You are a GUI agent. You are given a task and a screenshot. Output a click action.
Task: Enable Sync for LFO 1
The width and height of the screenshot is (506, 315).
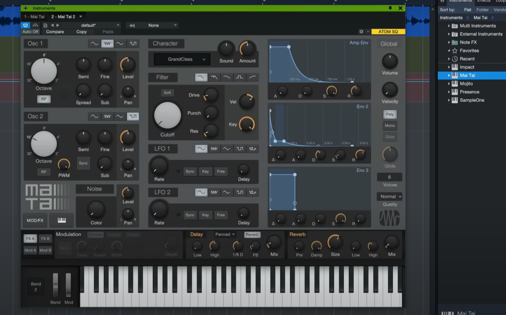tap(190, 172)
